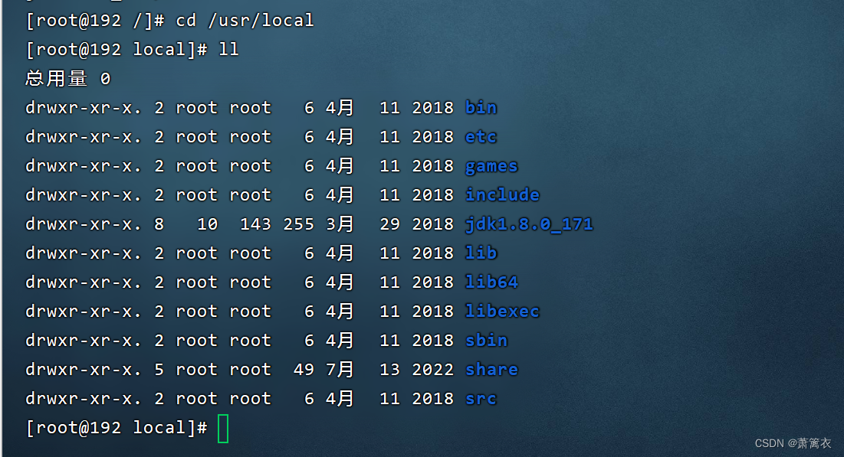Select the etc directory name
844x457 pixels.
click(480, 136)
